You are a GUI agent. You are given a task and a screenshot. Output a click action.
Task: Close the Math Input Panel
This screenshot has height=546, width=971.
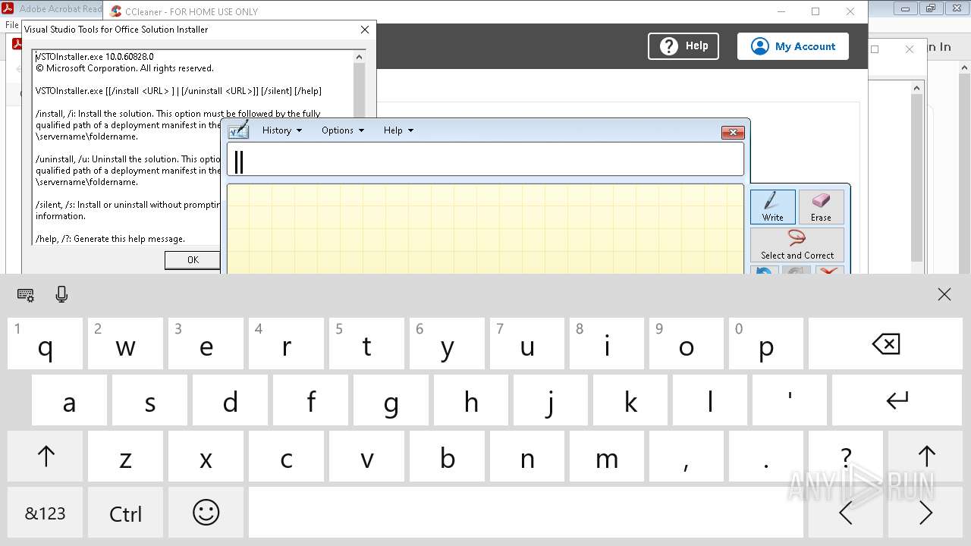(732, 133)
